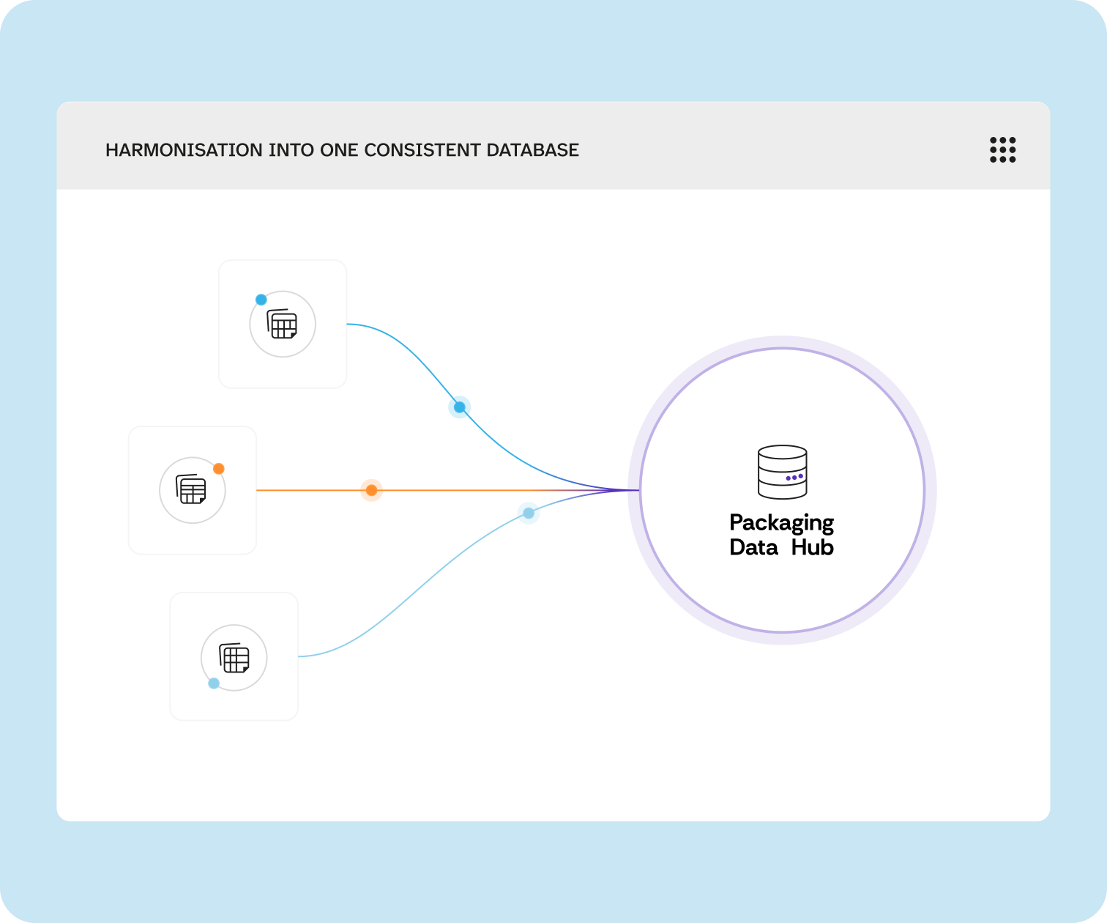Click the Harmonisation header title text
Screen dimensions: 1107x923
click(x=342, y=150)
